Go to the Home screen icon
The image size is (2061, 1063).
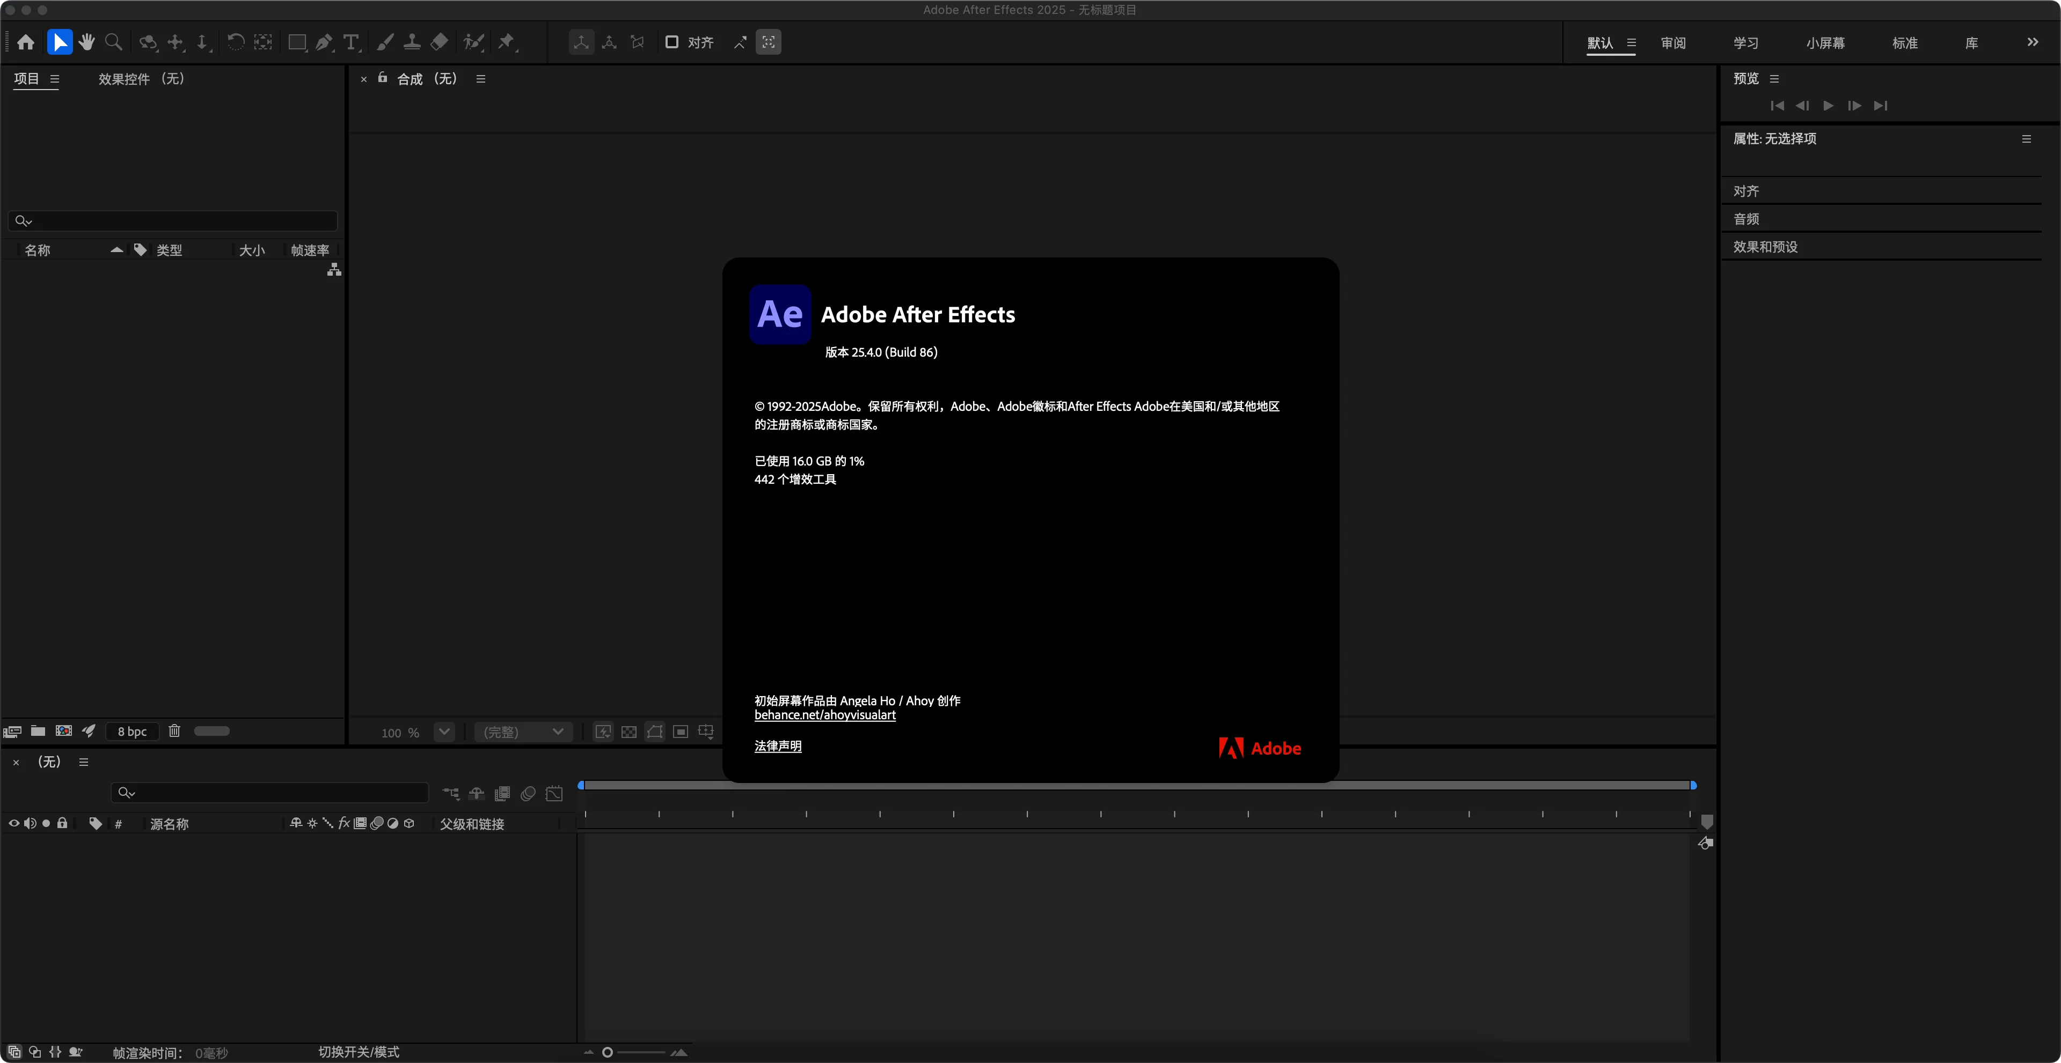(x=26, y=42)
